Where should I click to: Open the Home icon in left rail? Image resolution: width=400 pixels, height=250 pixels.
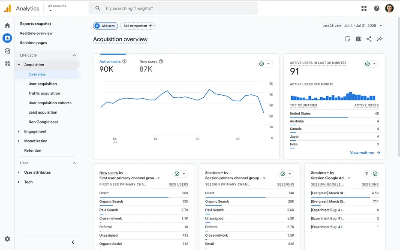click(x=7, y=25)
